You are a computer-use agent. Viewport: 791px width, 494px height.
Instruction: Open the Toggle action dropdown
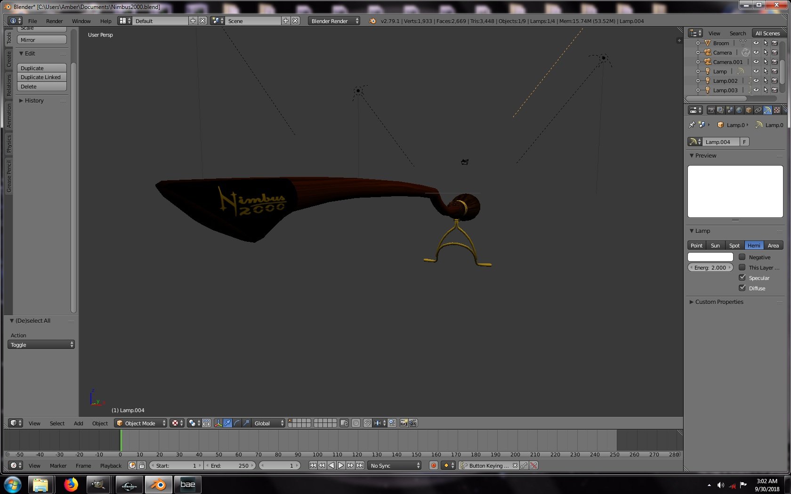point(41,344)
